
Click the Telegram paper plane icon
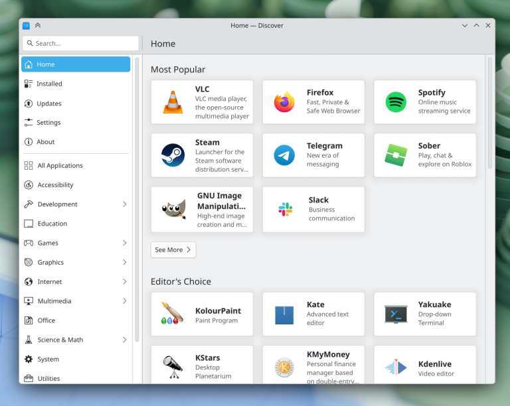[284, 155]
